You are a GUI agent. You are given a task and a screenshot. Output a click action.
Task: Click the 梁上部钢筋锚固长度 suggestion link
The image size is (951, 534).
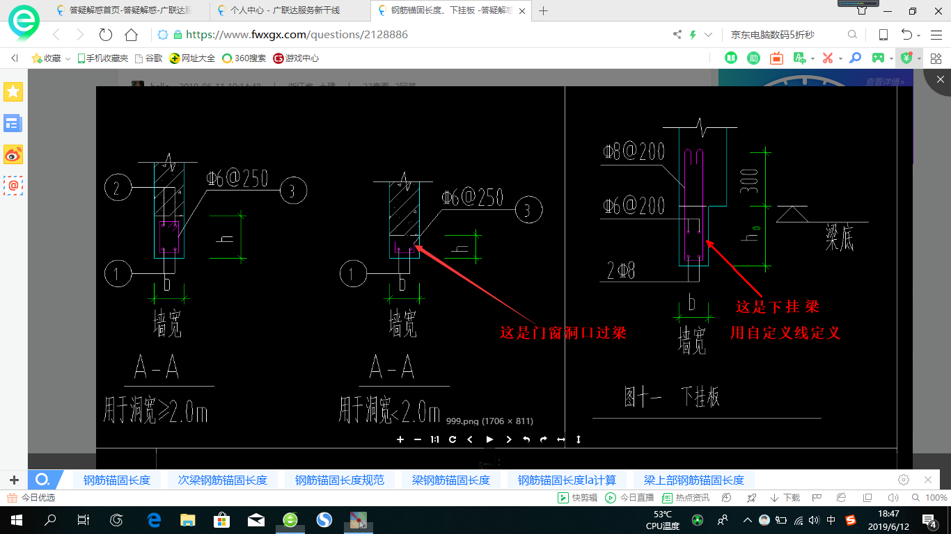pyautogui.click(x=694, y=480)
